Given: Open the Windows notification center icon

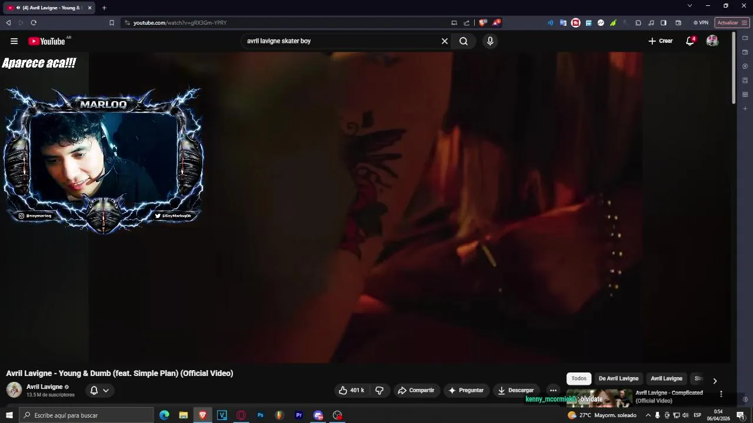Looking at the screenshot, I should 741,415.
